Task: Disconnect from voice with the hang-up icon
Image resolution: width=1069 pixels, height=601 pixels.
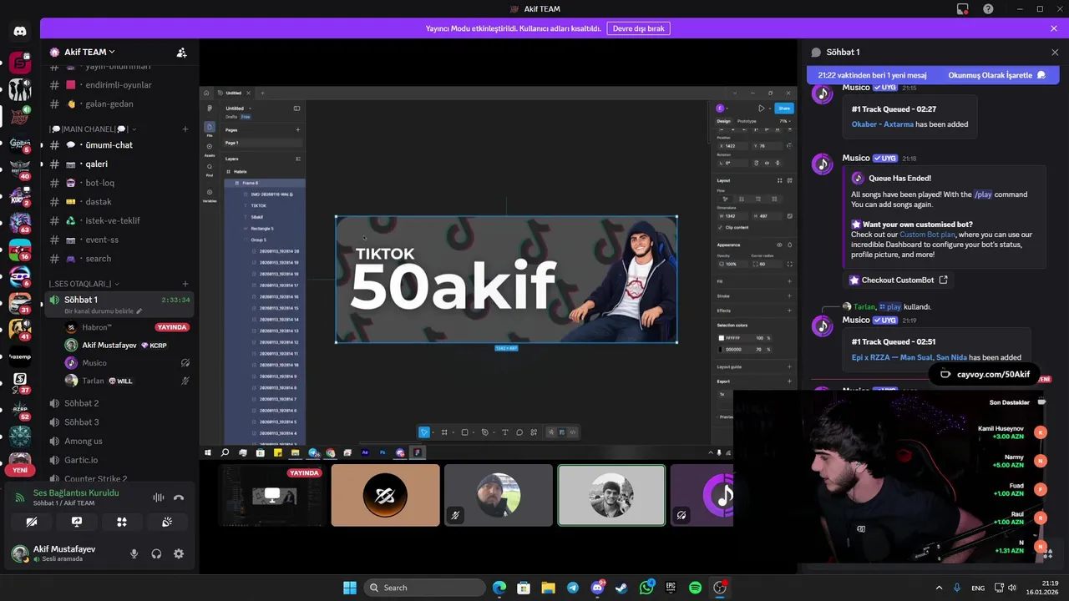Action: click(179, 497)
